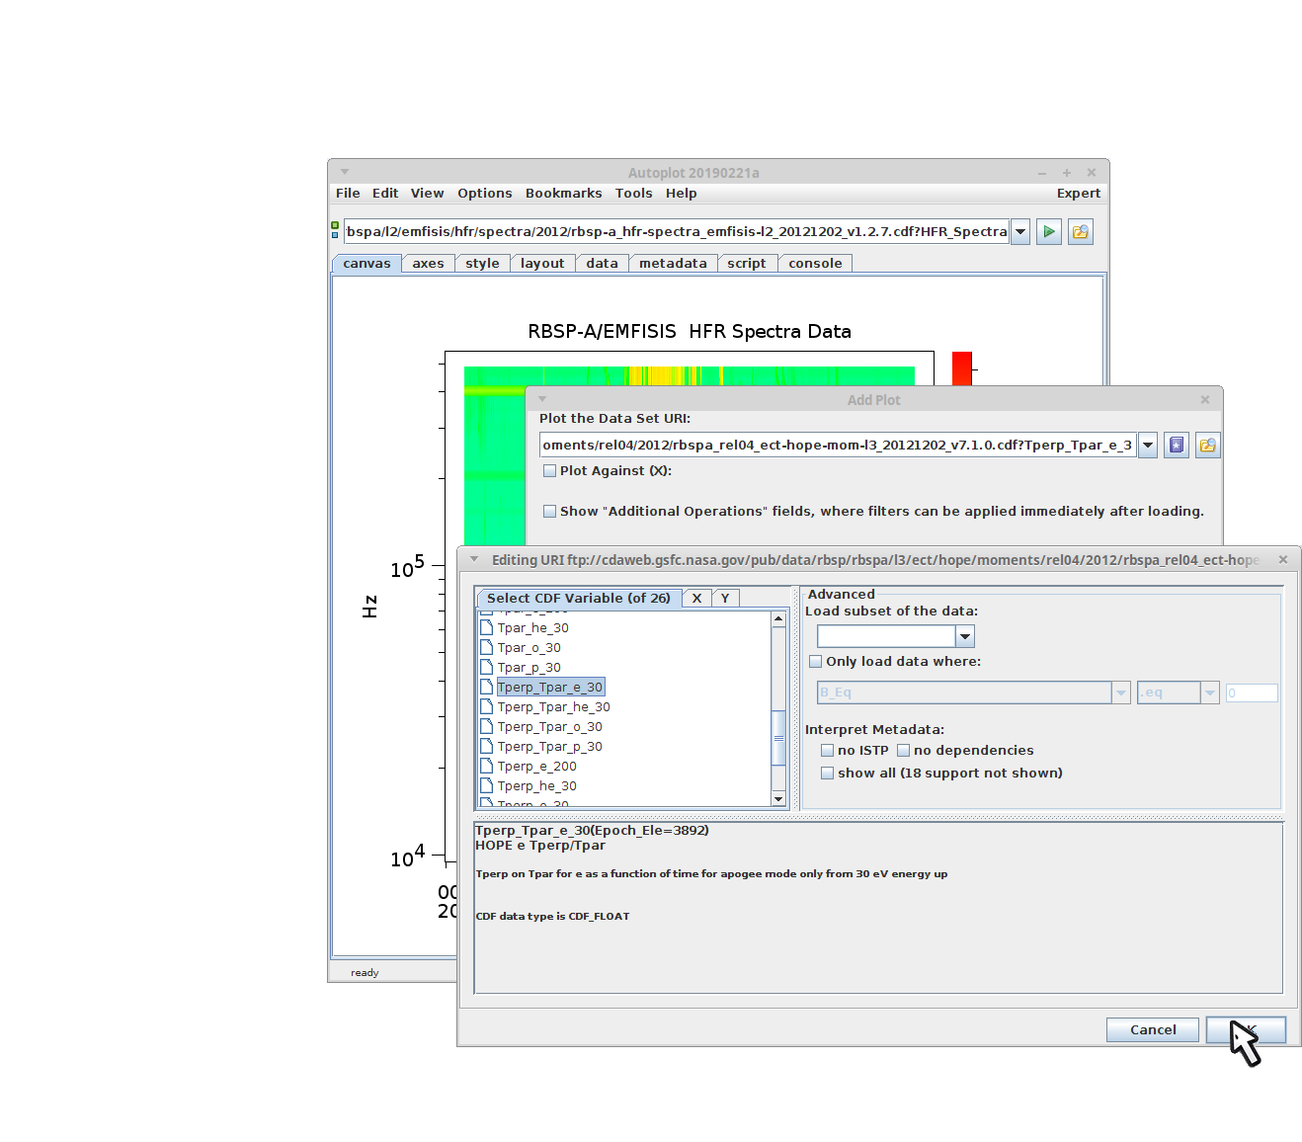The image size is (1302, 1142).
Task: Open the Bookmarks menu
Action: click(563, 194)
